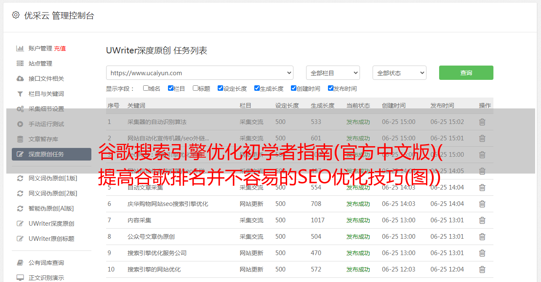The width and height of the screenshot is (541, 282).
Task: Open 站点管理 in sidebar
Action: click(x=40, y=63)
